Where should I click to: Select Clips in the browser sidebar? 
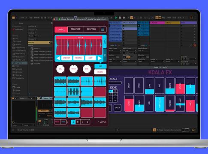coord(16,66)
